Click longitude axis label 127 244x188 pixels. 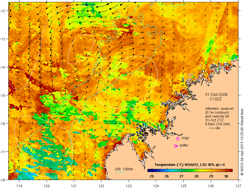(238, 186)
